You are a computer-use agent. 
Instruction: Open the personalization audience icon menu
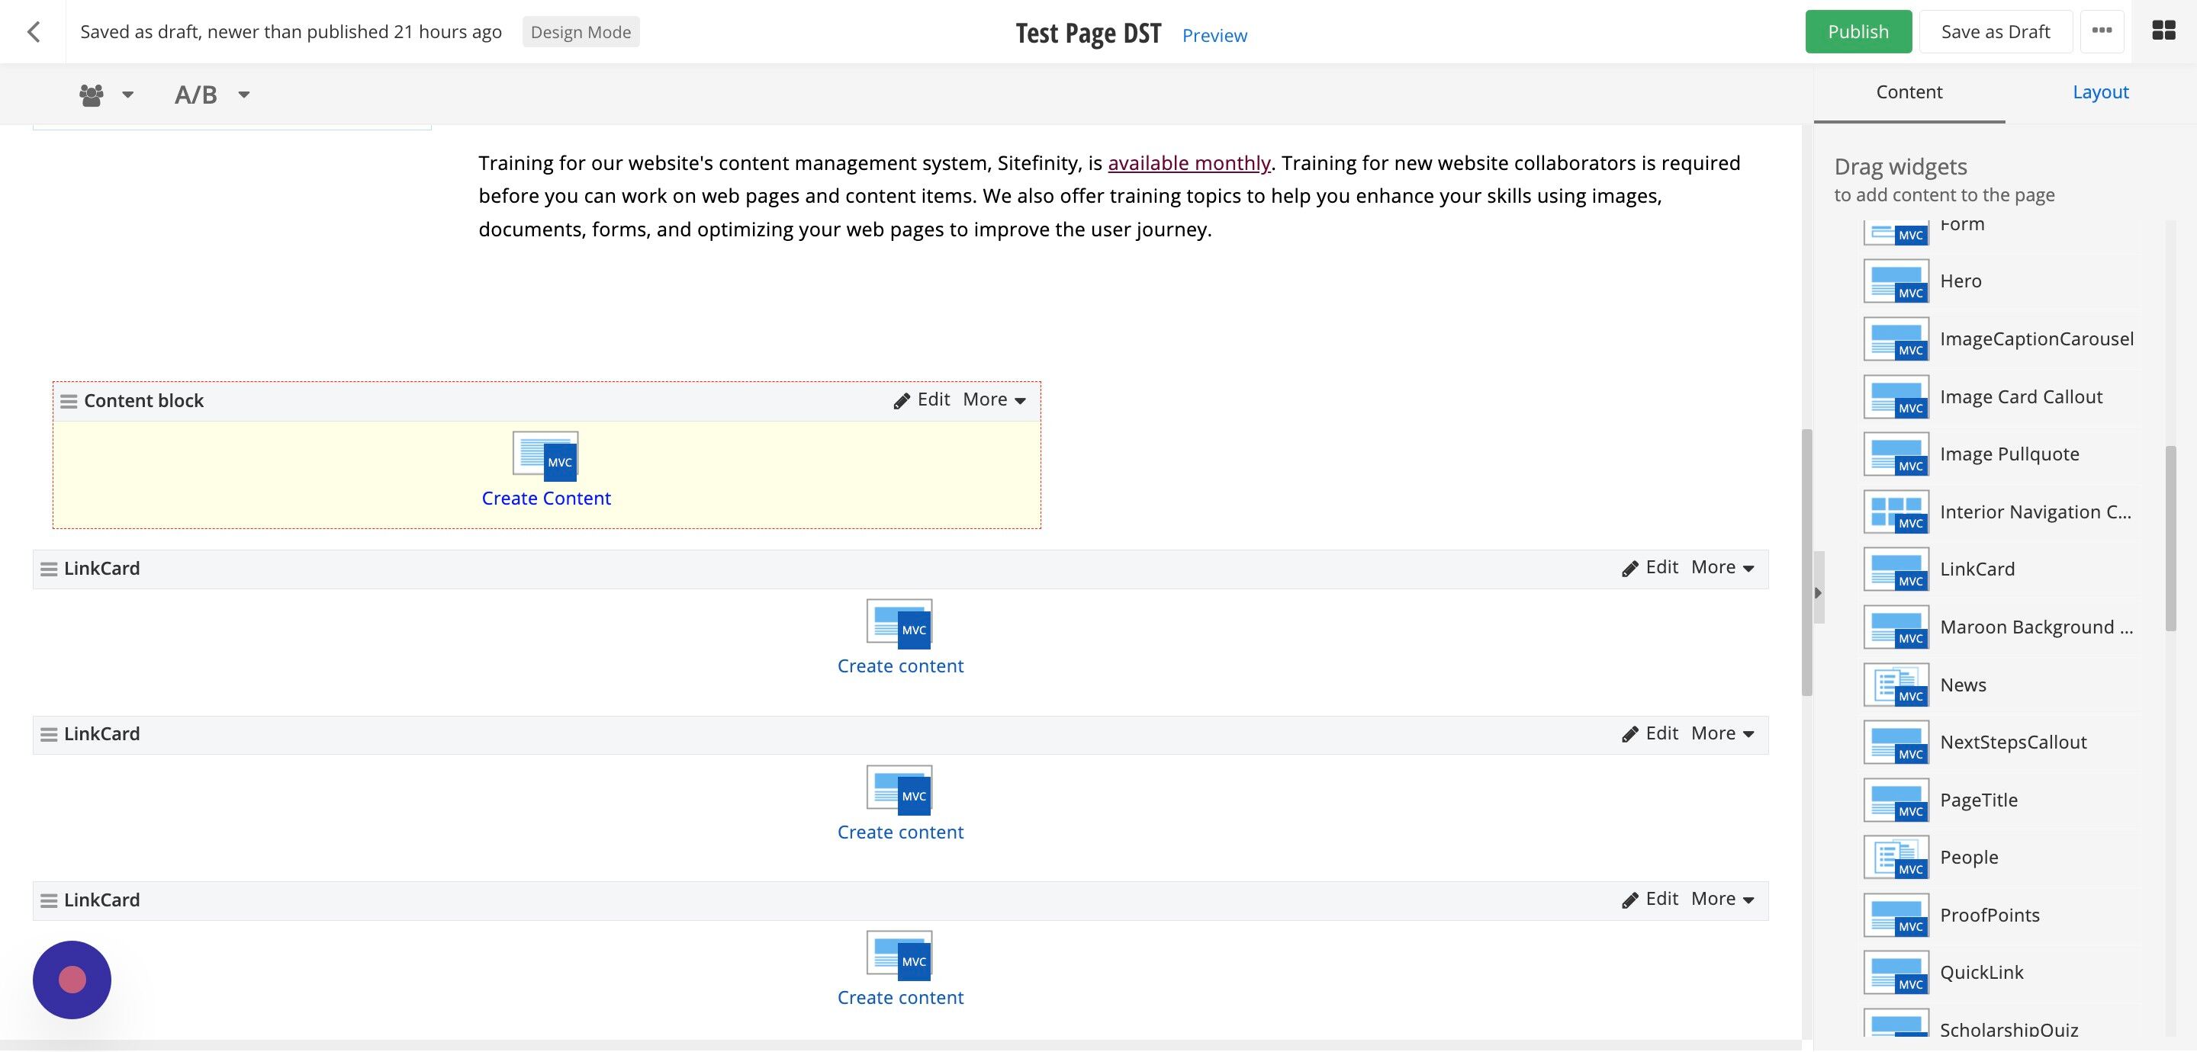106,95
